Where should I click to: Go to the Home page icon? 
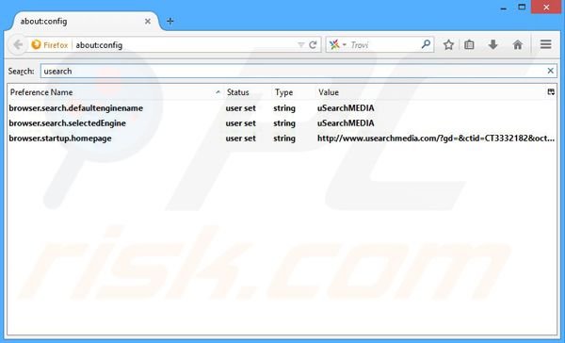click(x=517, y=44)
